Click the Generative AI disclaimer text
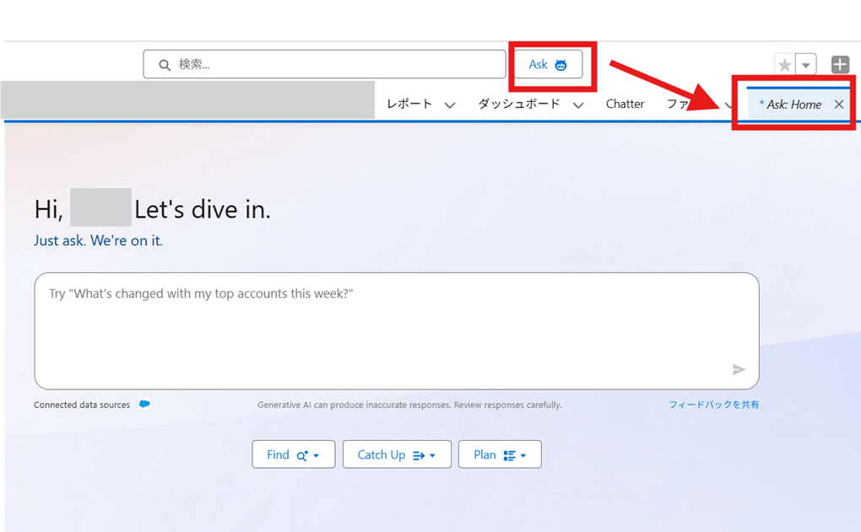This screenshot has width=861, height=532. [409, 405]
